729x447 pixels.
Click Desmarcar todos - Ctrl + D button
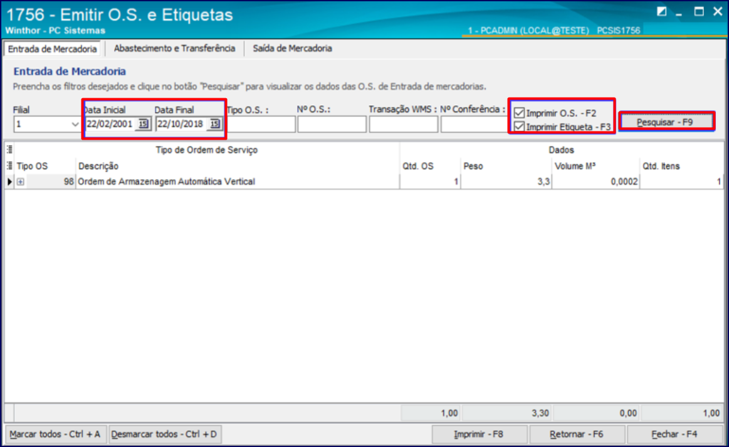click(x=165, y=434)
